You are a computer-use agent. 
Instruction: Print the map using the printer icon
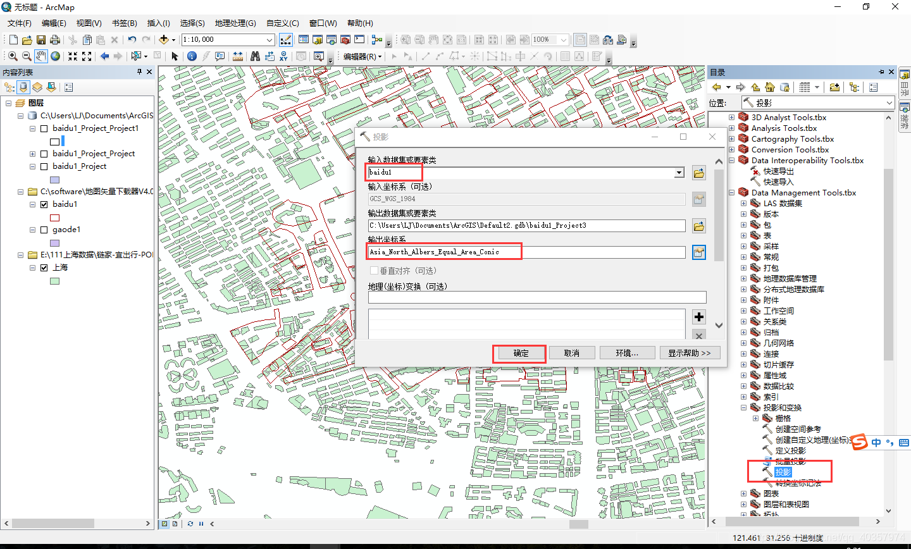click(55, 39)
